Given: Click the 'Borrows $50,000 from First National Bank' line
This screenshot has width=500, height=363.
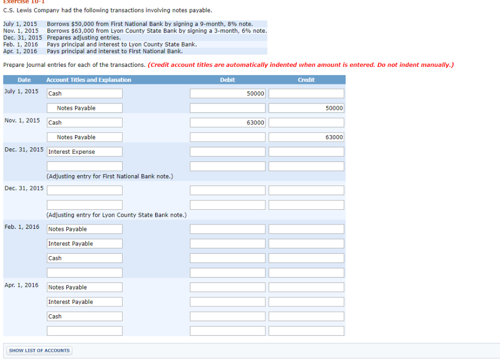Looking at the screenshot, I should click(150, 24).
